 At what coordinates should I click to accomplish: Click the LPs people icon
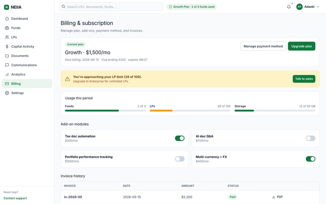click(7, 37)
